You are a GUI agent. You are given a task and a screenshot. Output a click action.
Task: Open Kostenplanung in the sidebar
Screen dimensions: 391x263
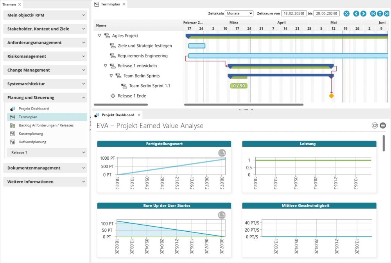coord(30,133)
